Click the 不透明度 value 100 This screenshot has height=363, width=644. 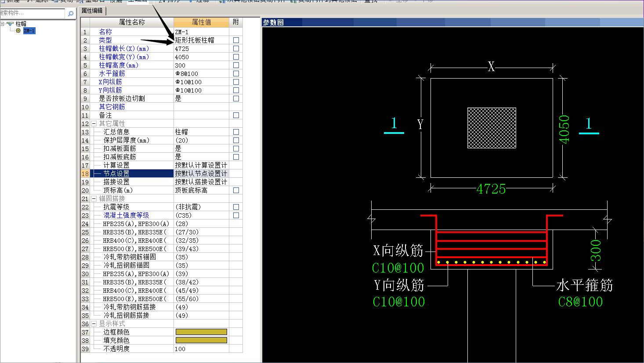point(201,349)
